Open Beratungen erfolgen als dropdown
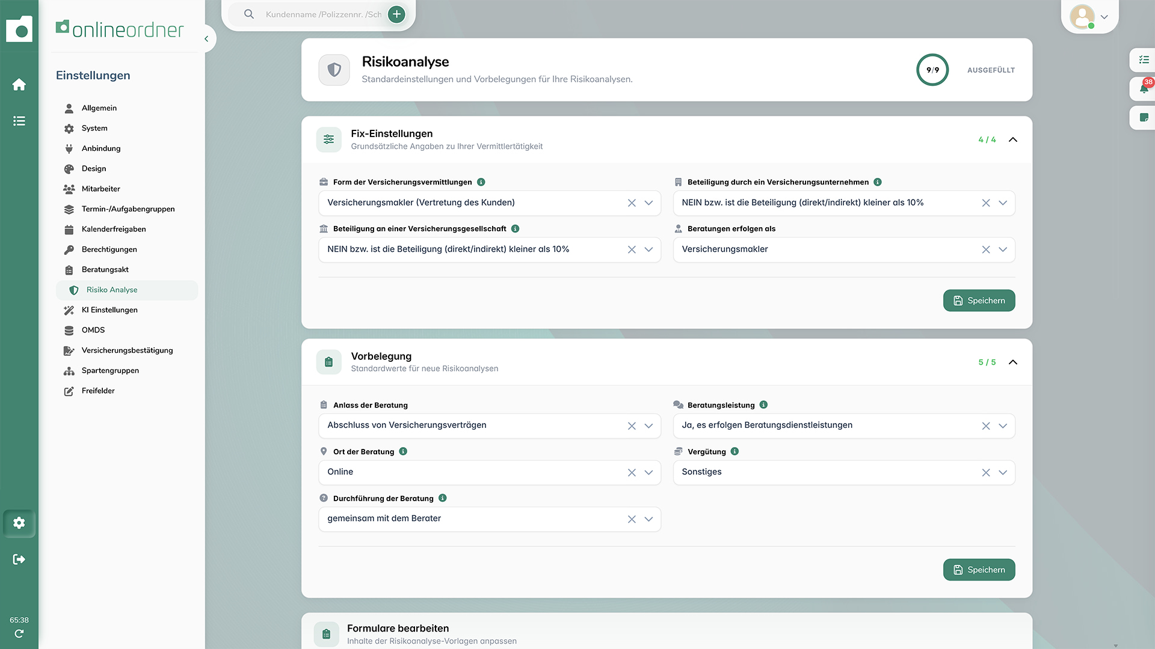Image resolution: width=1155 pixels, height=649 pixels. pyautogui.click(x=1003, y=249)
